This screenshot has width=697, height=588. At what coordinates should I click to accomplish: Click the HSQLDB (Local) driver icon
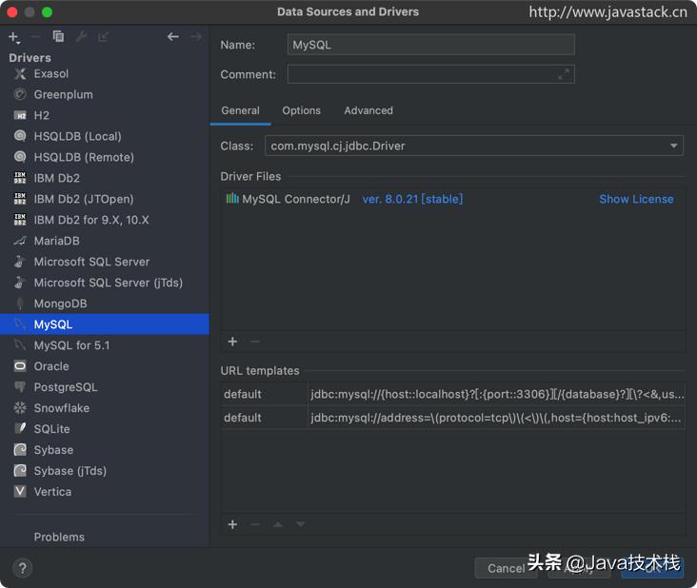click(x=20, y=136)
